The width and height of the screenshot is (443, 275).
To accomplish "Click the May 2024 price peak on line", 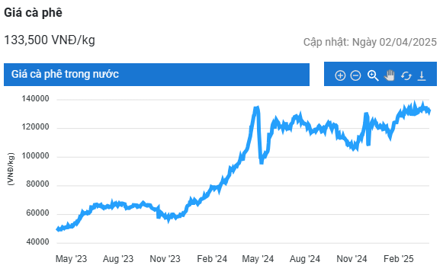I will 257,107.
